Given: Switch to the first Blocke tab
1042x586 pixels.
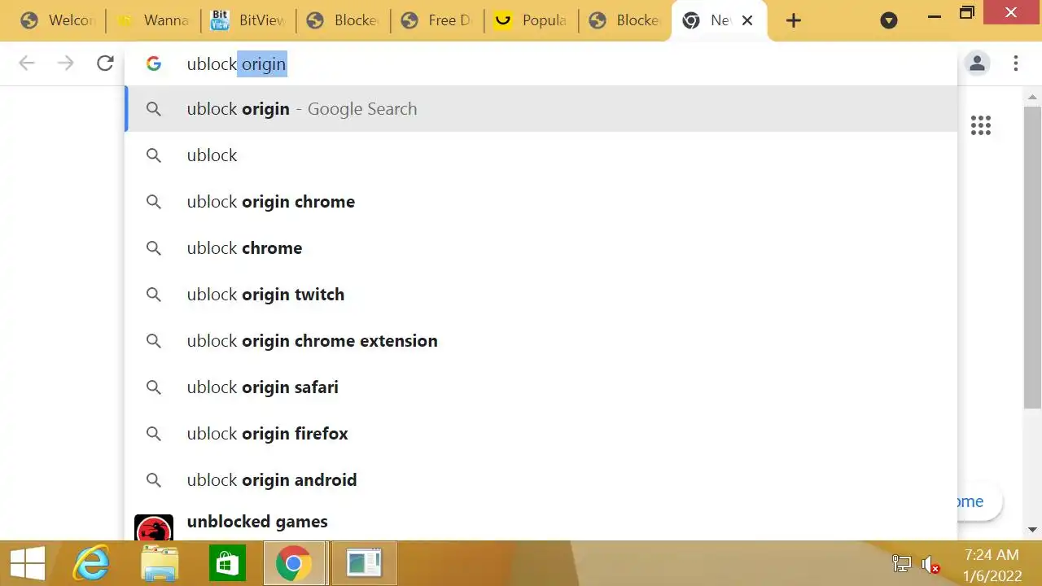Looking at the screenshot, I should pos(342,20).
